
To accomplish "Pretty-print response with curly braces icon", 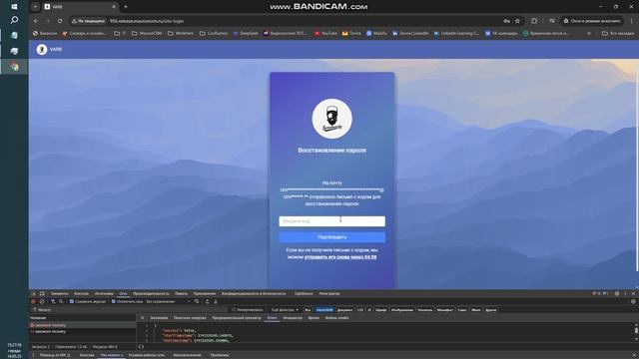I will pos(141,347).
